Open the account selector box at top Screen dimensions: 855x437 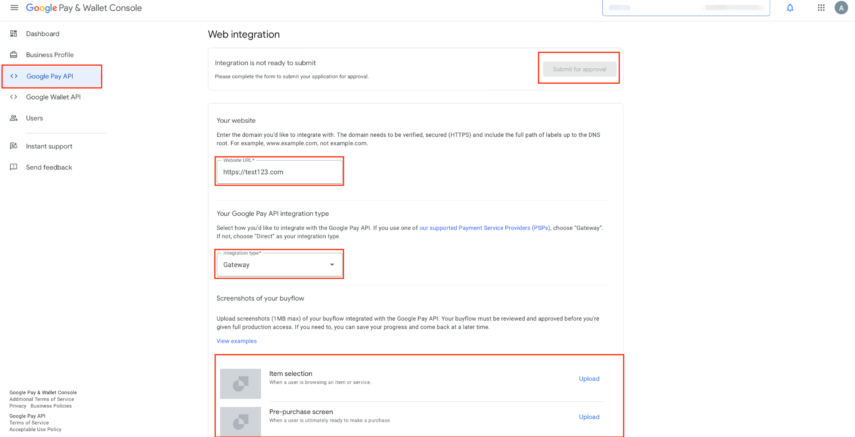(686, 8)
